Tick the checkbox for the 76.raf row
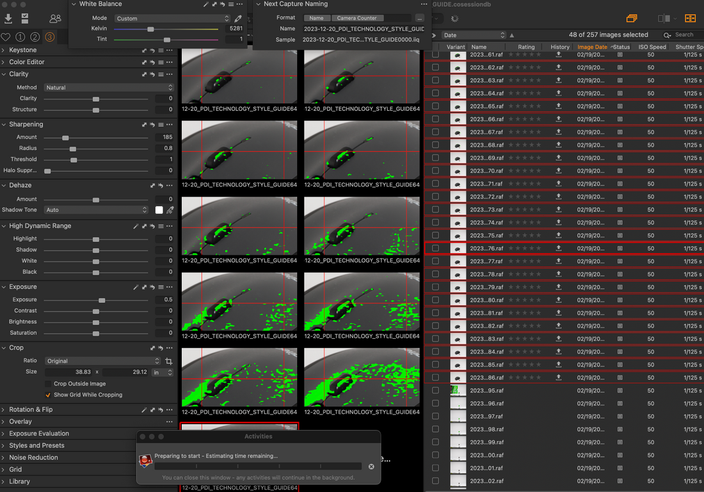 coord(435,249)
